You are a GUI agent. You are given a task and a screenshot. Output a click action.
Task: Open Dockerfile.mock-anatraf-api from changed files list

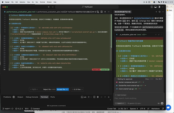coord(129,86)
